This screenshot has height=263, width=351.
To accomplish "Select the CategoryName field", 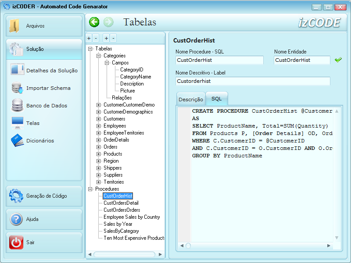I will 136,77.
